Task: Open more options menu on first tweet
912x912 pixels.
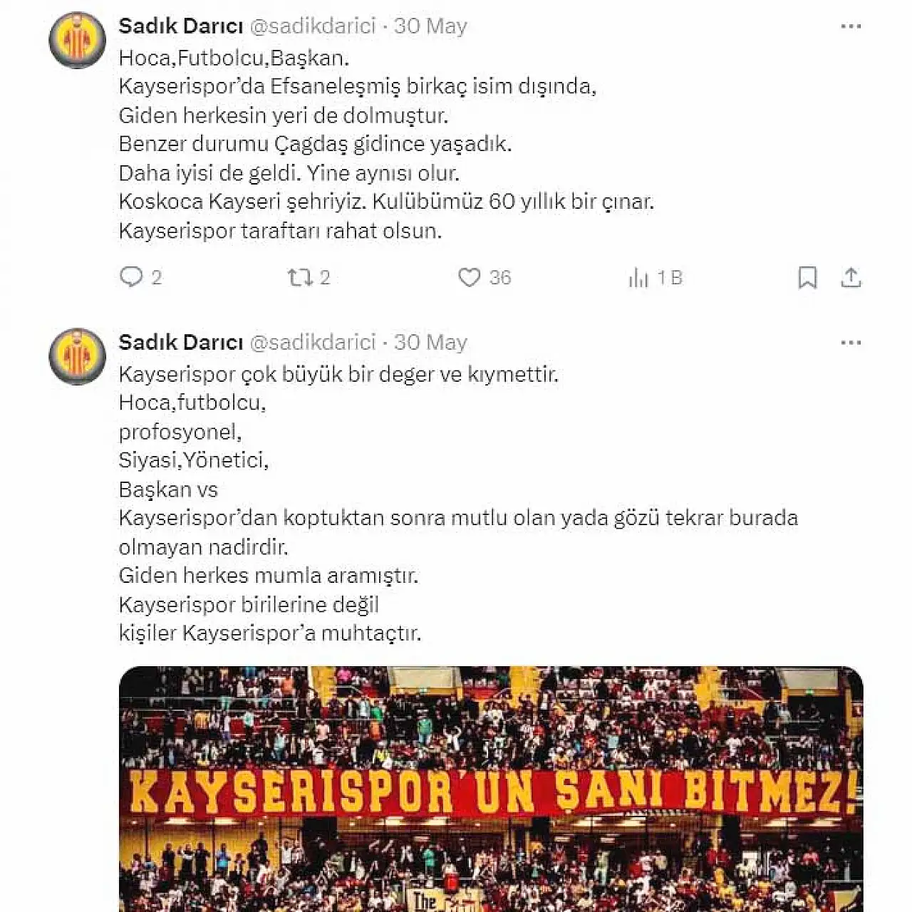Action: tap(851, 26)
